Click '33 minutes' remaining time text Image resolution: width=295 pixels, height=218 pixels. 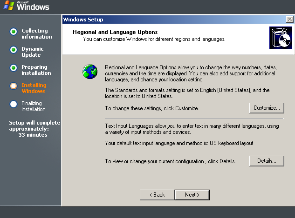[33, 135]
